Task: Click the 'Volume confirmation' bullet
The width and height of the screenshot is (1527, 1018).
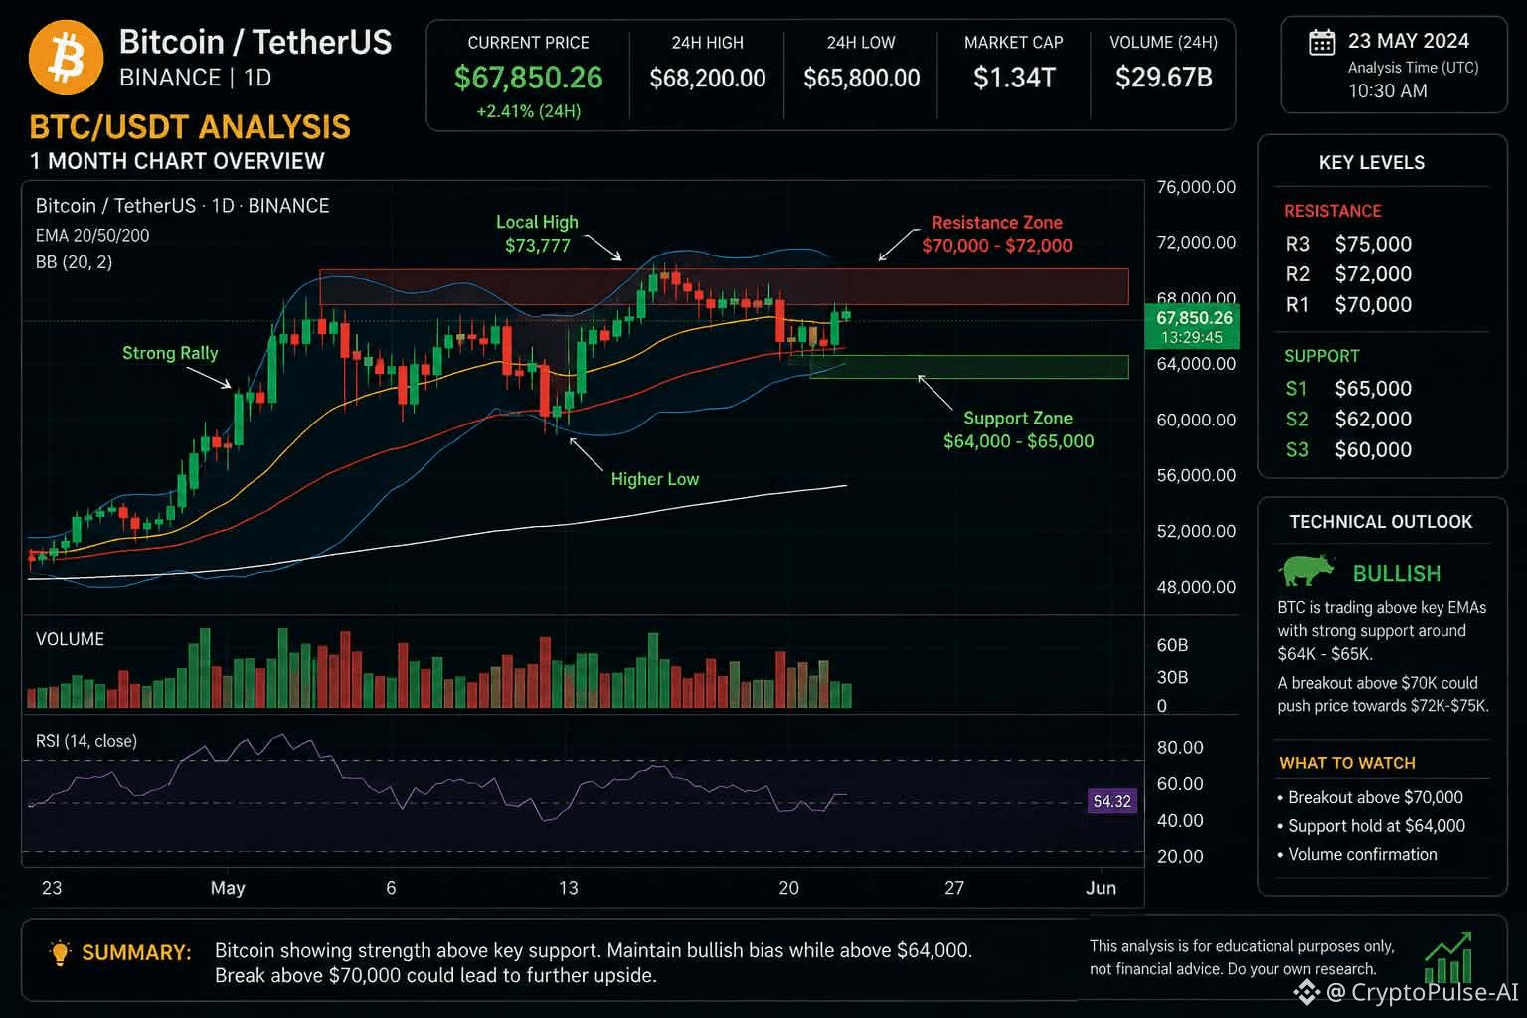Action: click(x=1357, y=855)
